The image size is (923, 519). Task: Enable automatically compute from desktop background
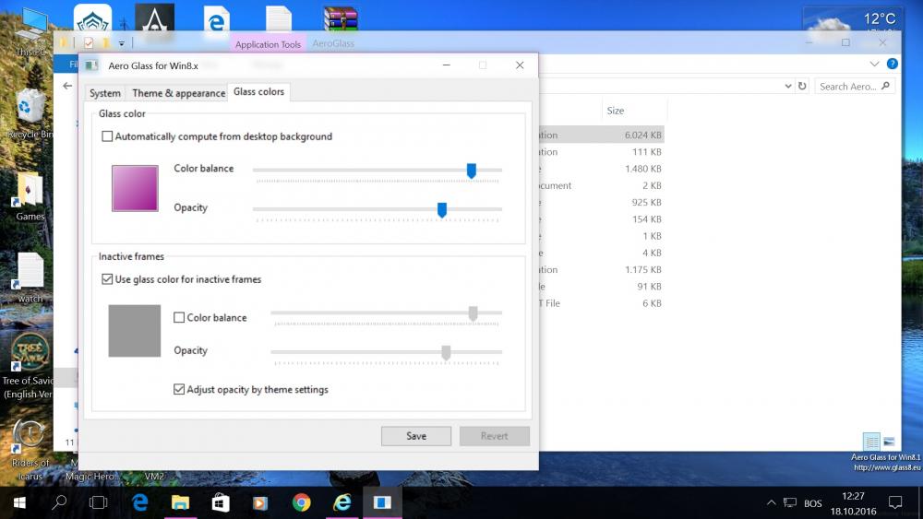107,136
